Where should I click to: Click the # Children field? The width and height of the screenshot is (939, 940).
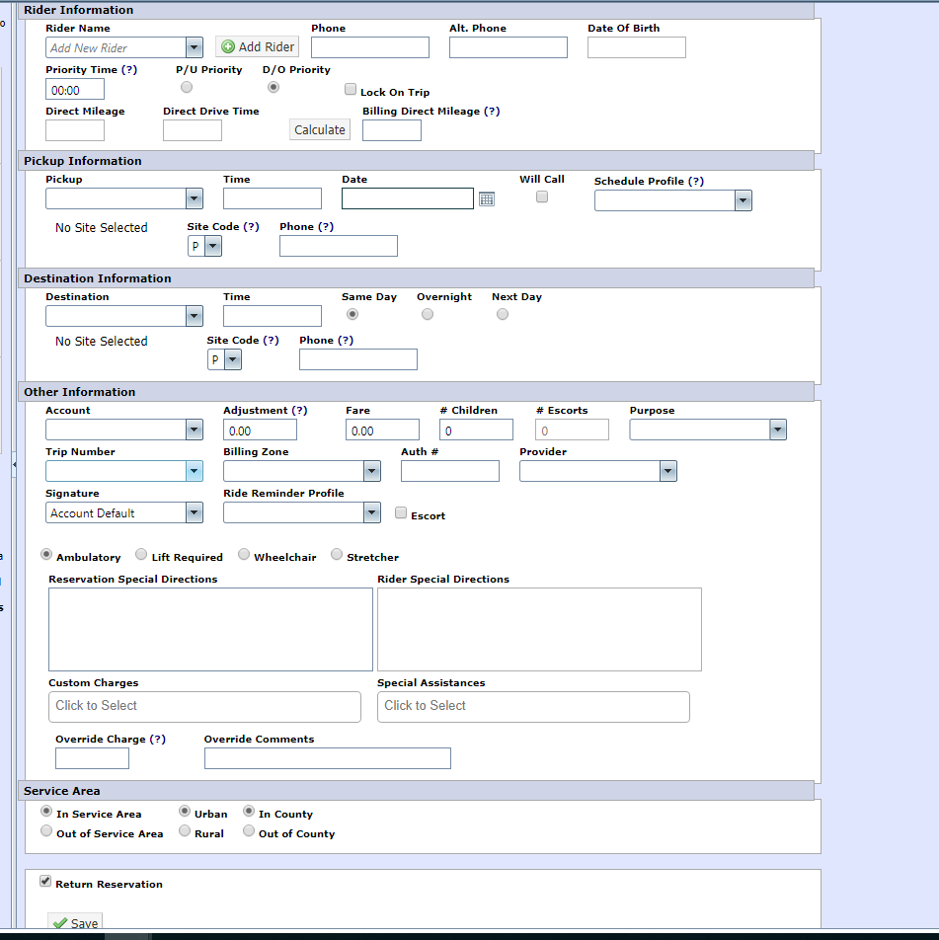click(476, 430)
